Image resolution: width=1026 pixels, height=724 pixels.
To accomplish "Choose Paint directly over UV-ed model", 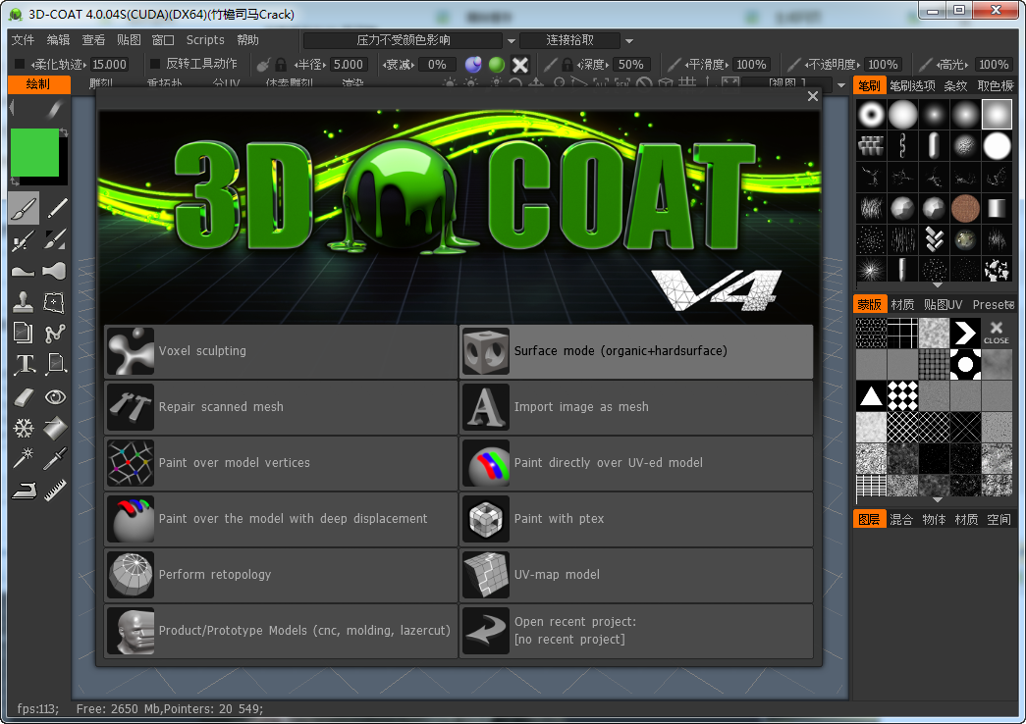I will 636,463.
